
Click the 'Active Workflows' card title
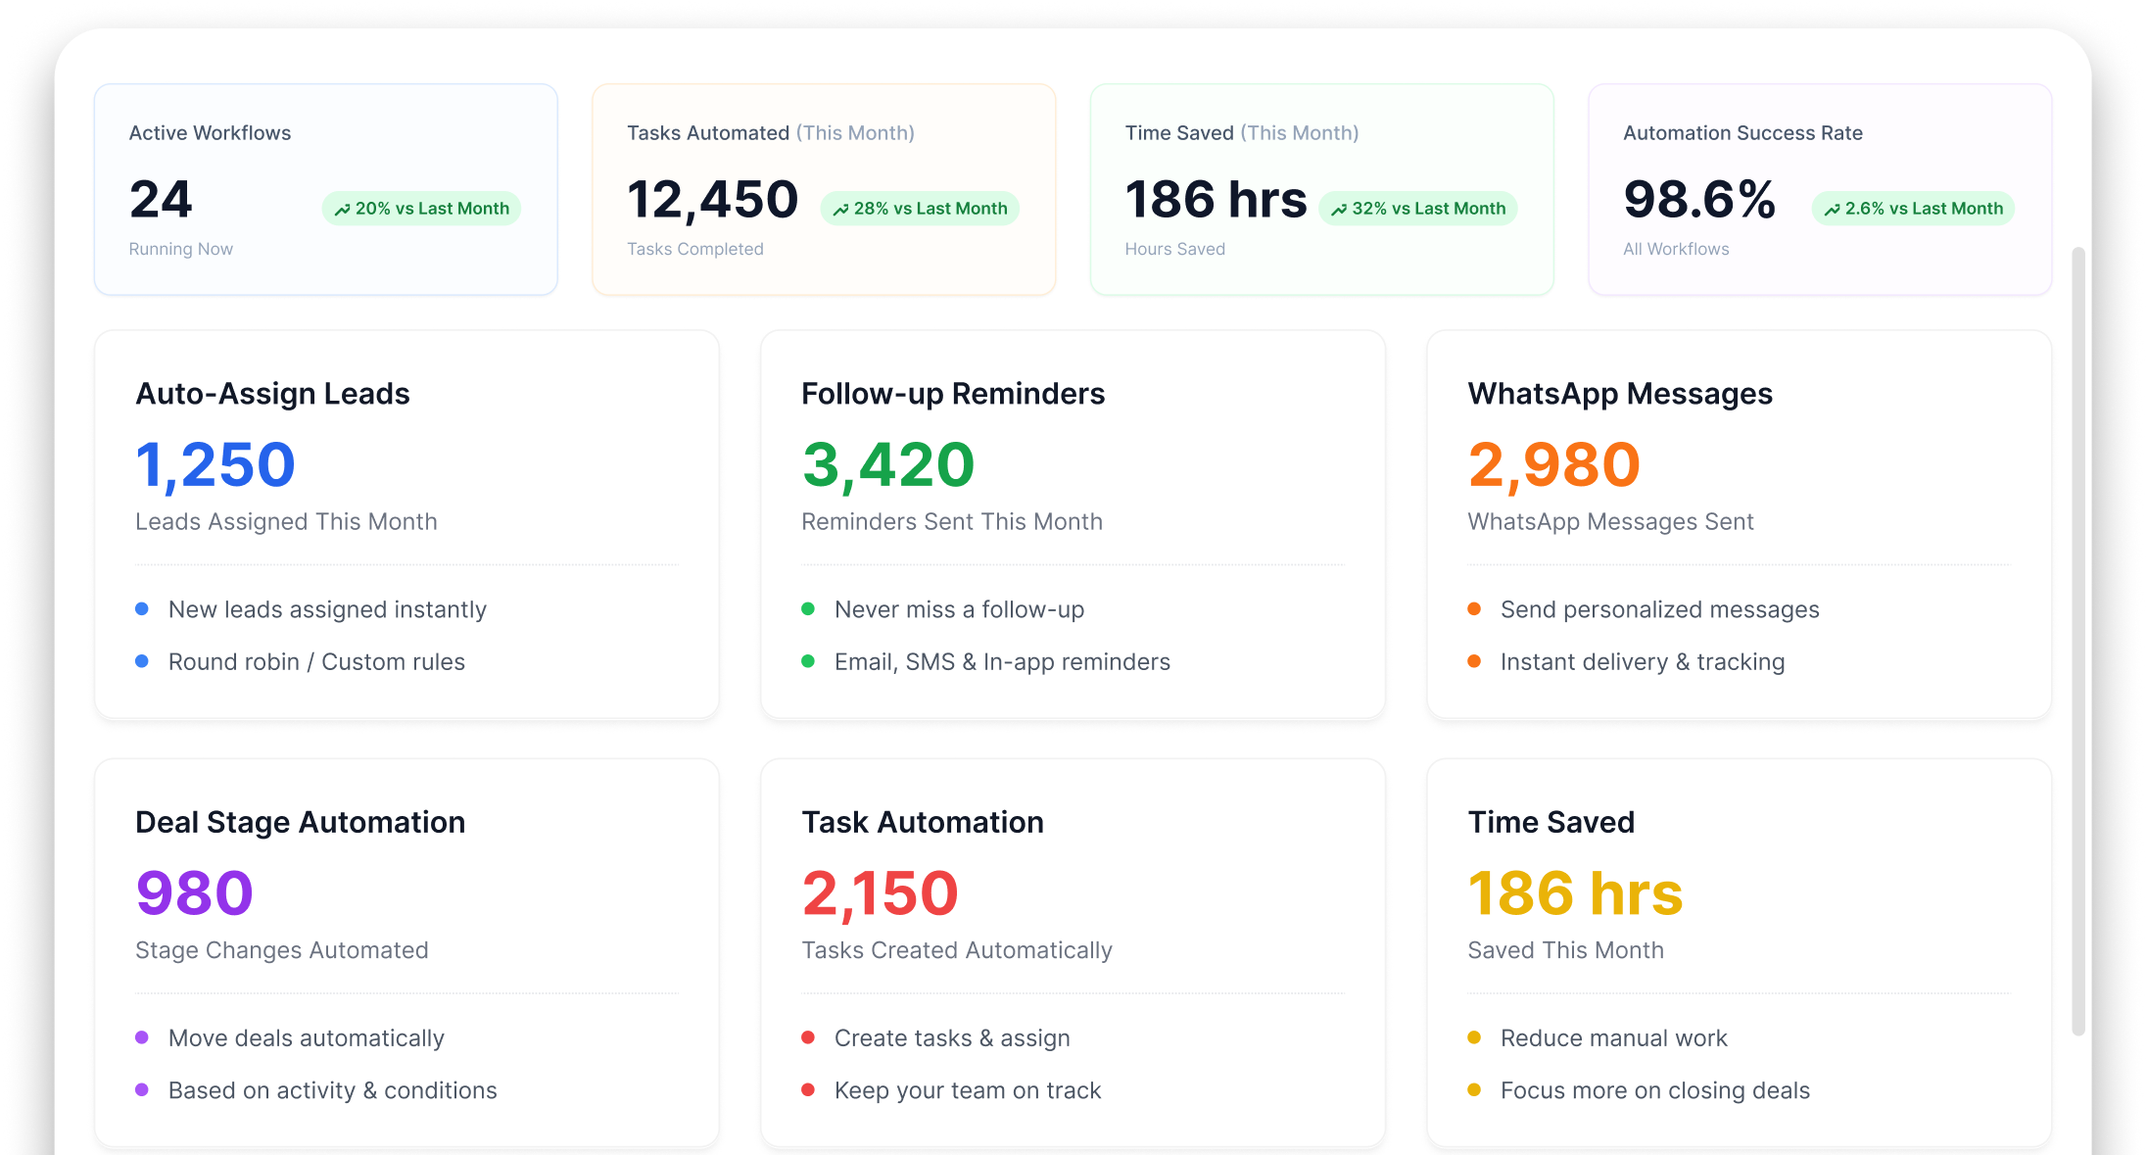(210, 133)
